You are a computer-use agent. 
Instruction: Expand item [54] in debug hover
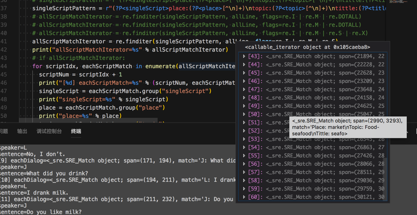click(x=244, y=147)
